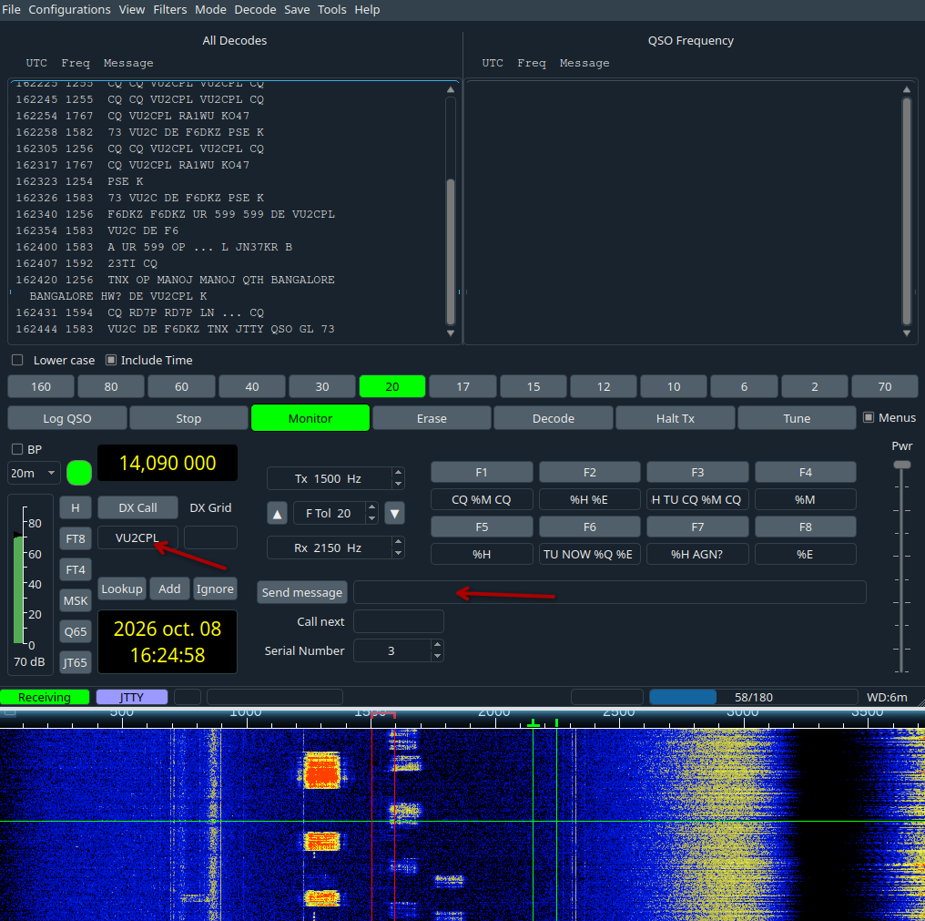Screen dimensions: 925x921
Task: Click the DX Call button
Action: pyautogui.click(x=138, y=507)
